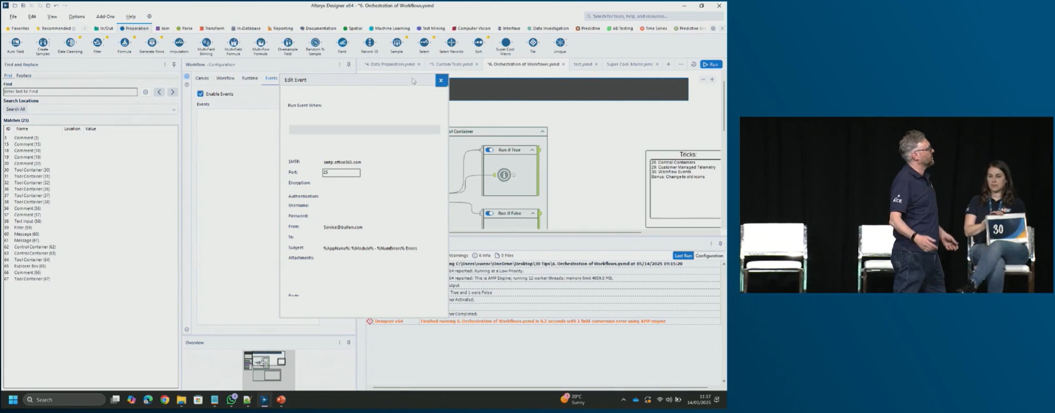The width and height of the screenshot is (1055, 413).
Task: Open the Runtime configuration tab
Action: pos(250,78)
